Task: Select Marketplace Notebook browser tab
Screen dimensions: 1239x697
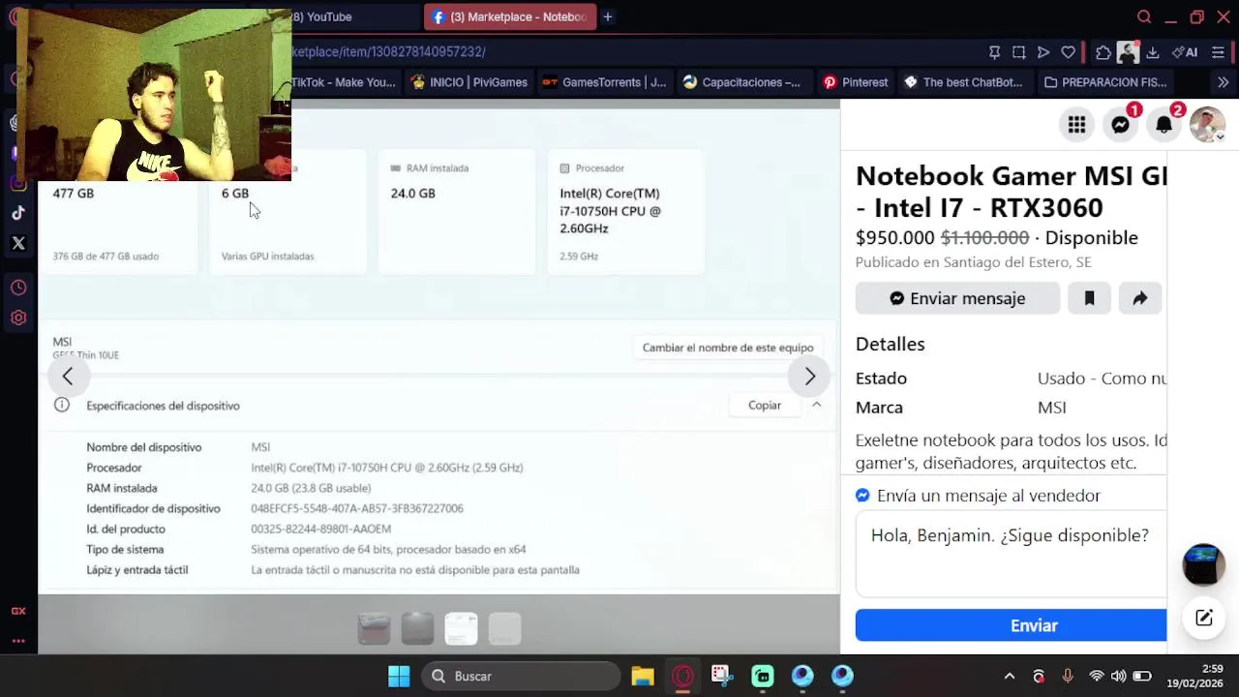Action: coord(509,16)
